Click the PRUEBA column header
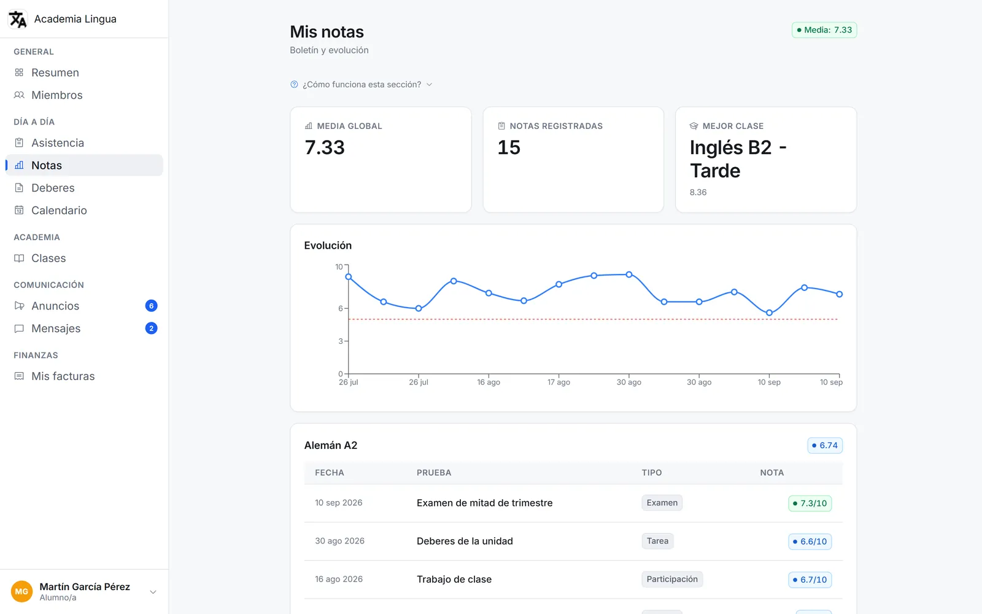The height and width of the screenshot is (614, 982). (x=434, y=473)
